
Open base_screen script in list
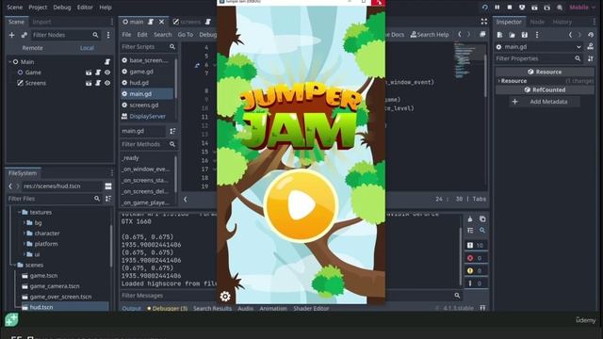pos(148,60)
